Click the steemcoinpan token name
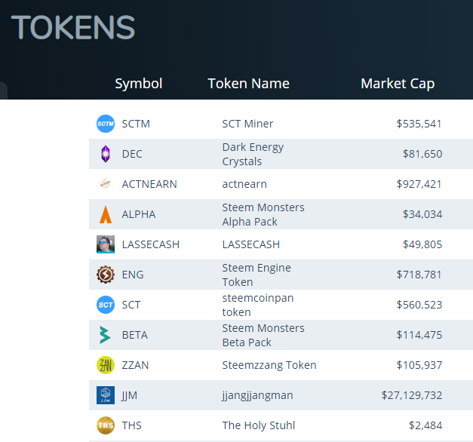 [x=258, y=305]
